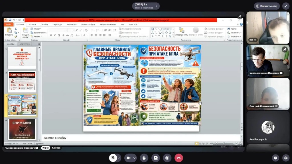The image size is (292, 164).
Task: Open the Файл tab in PowerPoint
Action: tap(9, 24)
